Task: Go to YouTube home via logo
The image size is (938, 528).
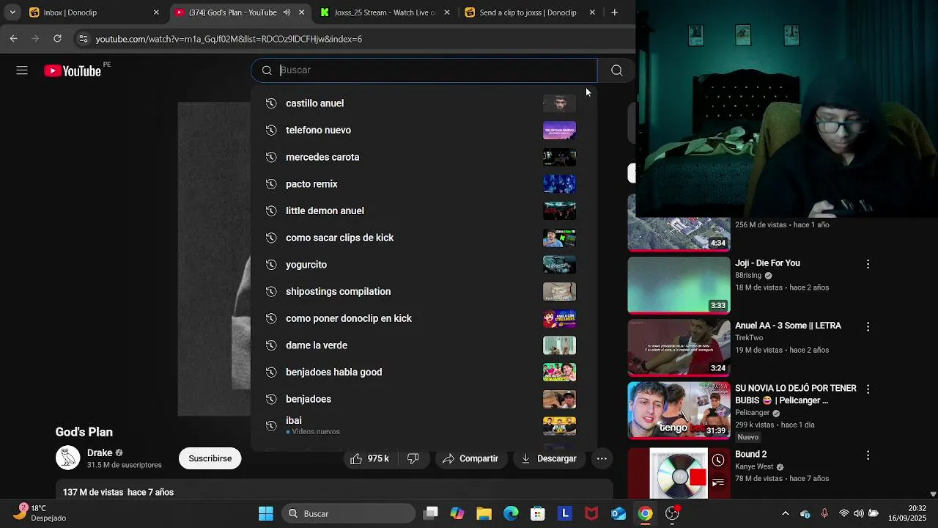Action: (73, 70)
